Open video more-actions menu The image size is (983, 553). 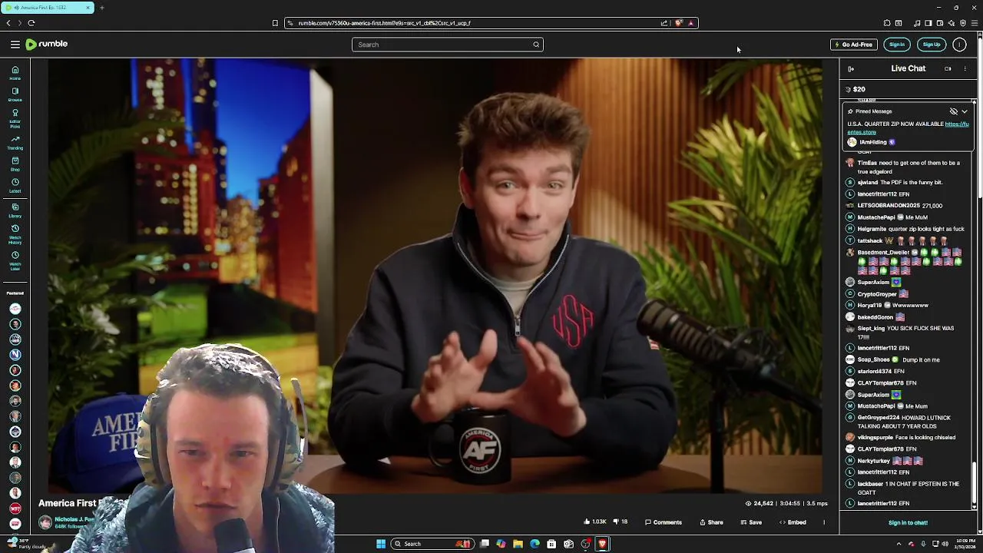824,522
